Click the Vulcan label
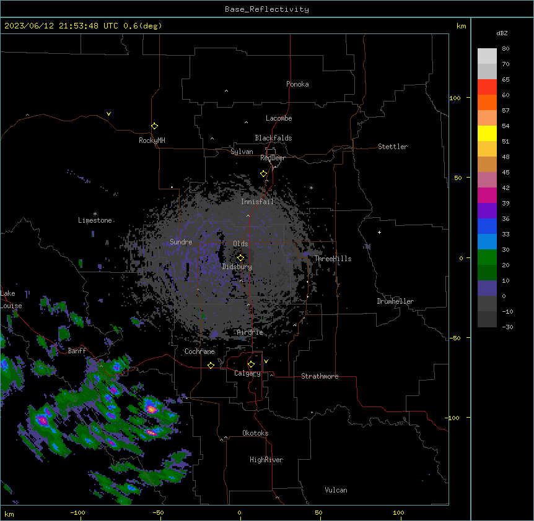 click(x=336, y=490)
